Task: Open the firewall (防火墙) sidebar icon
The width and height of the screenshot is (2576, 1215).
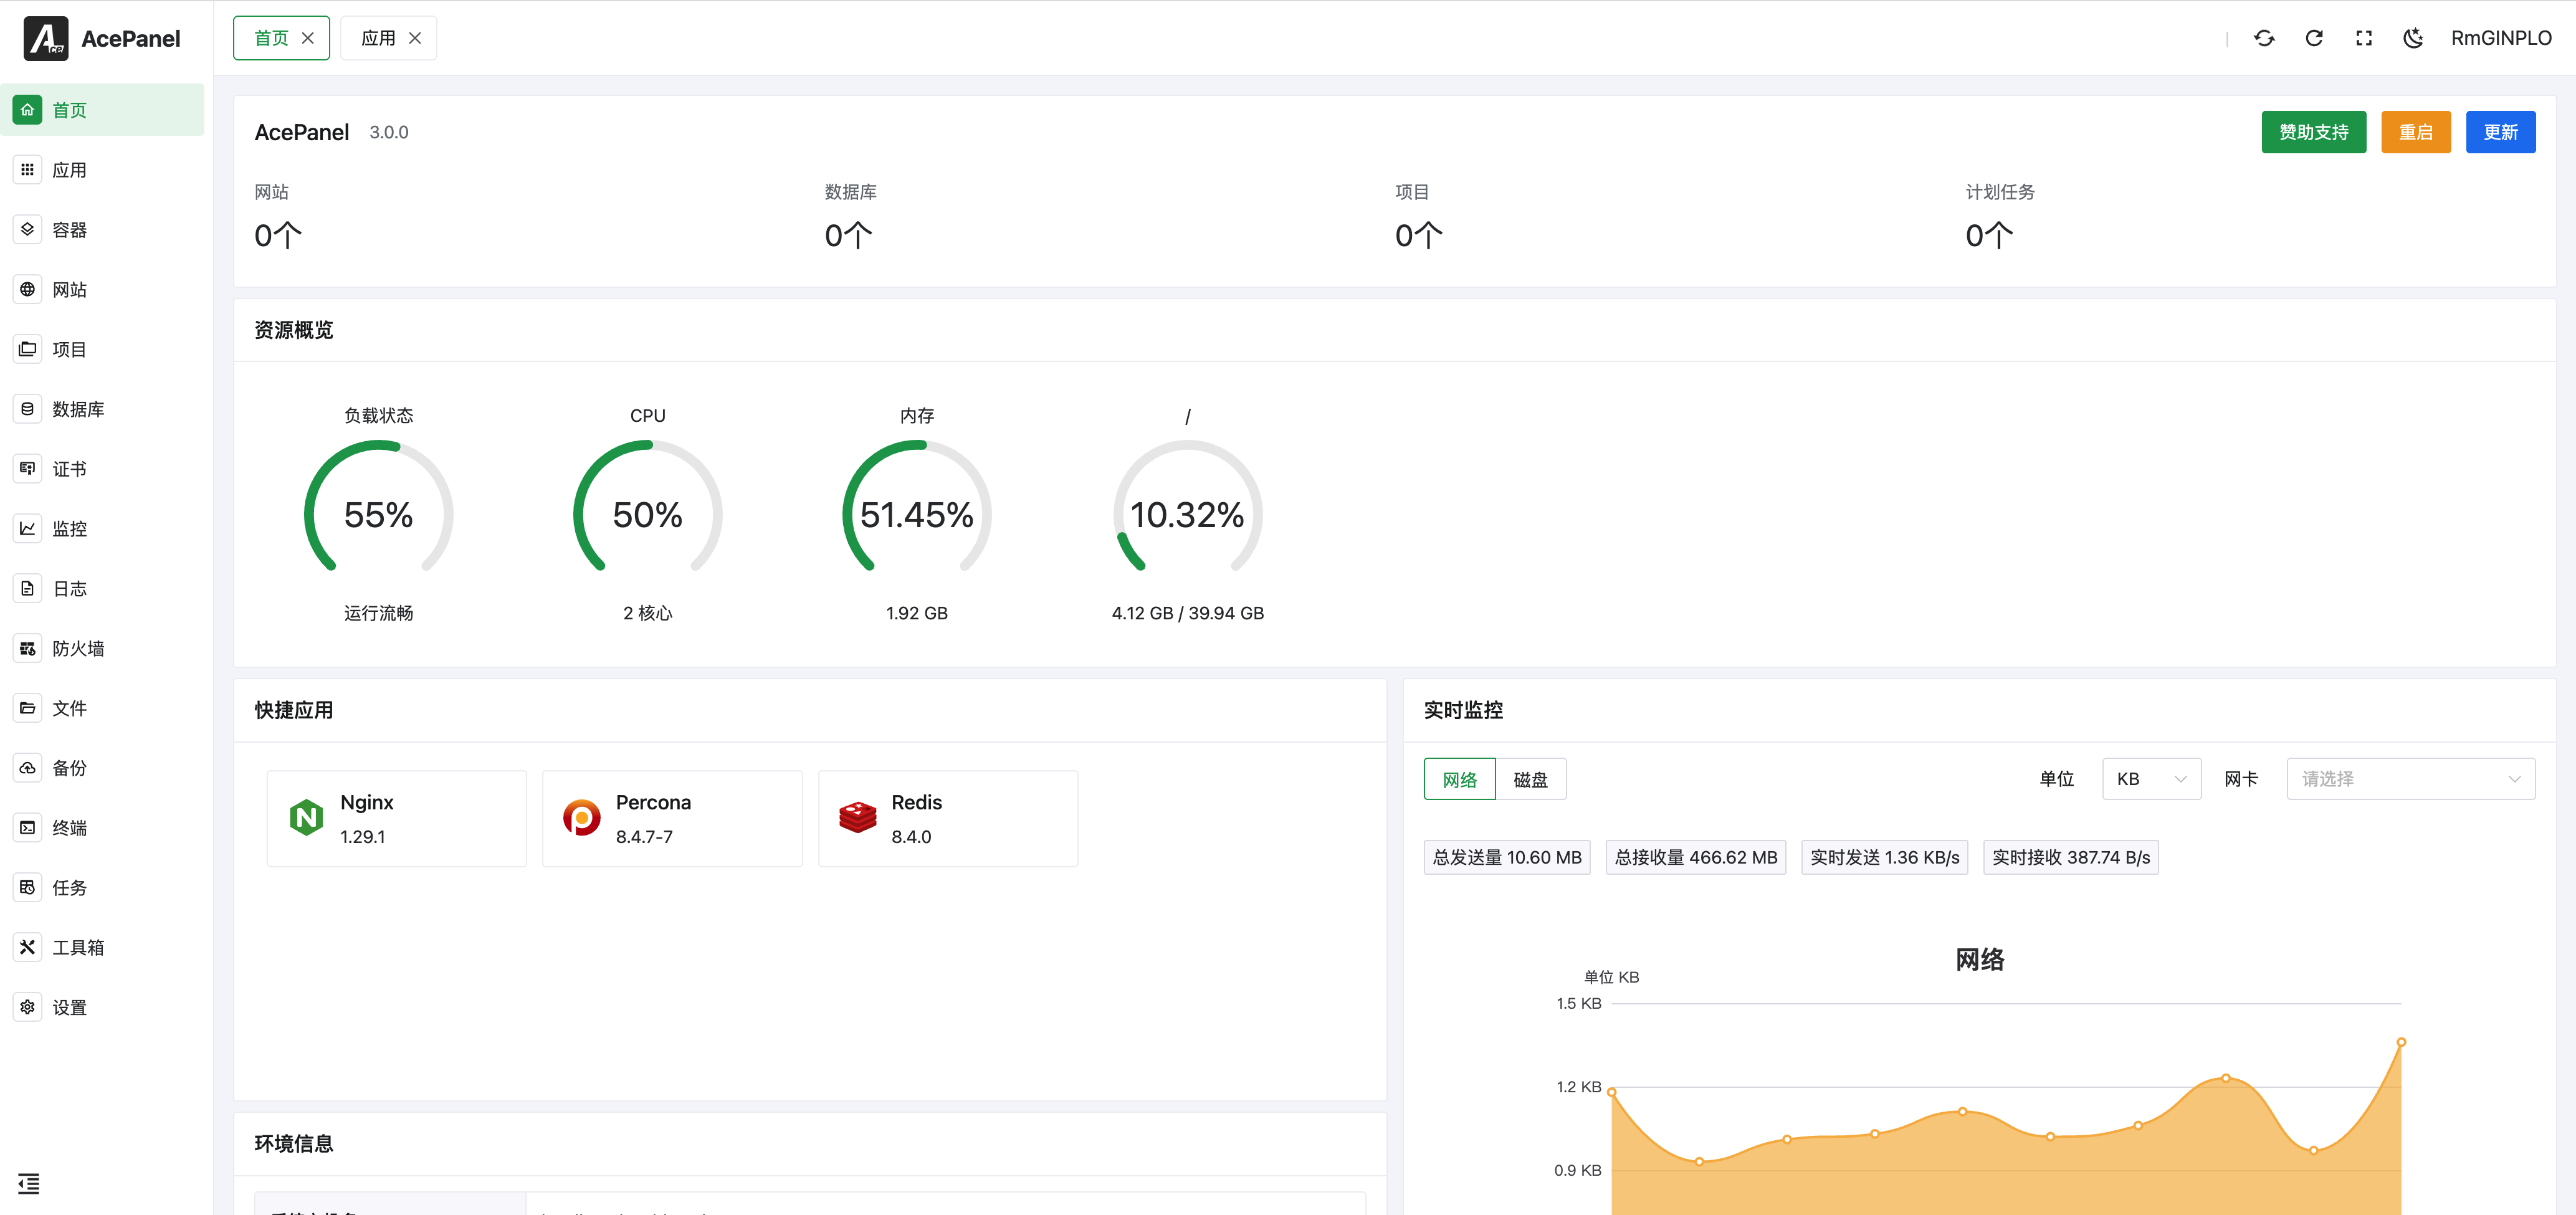Action: (x=28, y=648)
